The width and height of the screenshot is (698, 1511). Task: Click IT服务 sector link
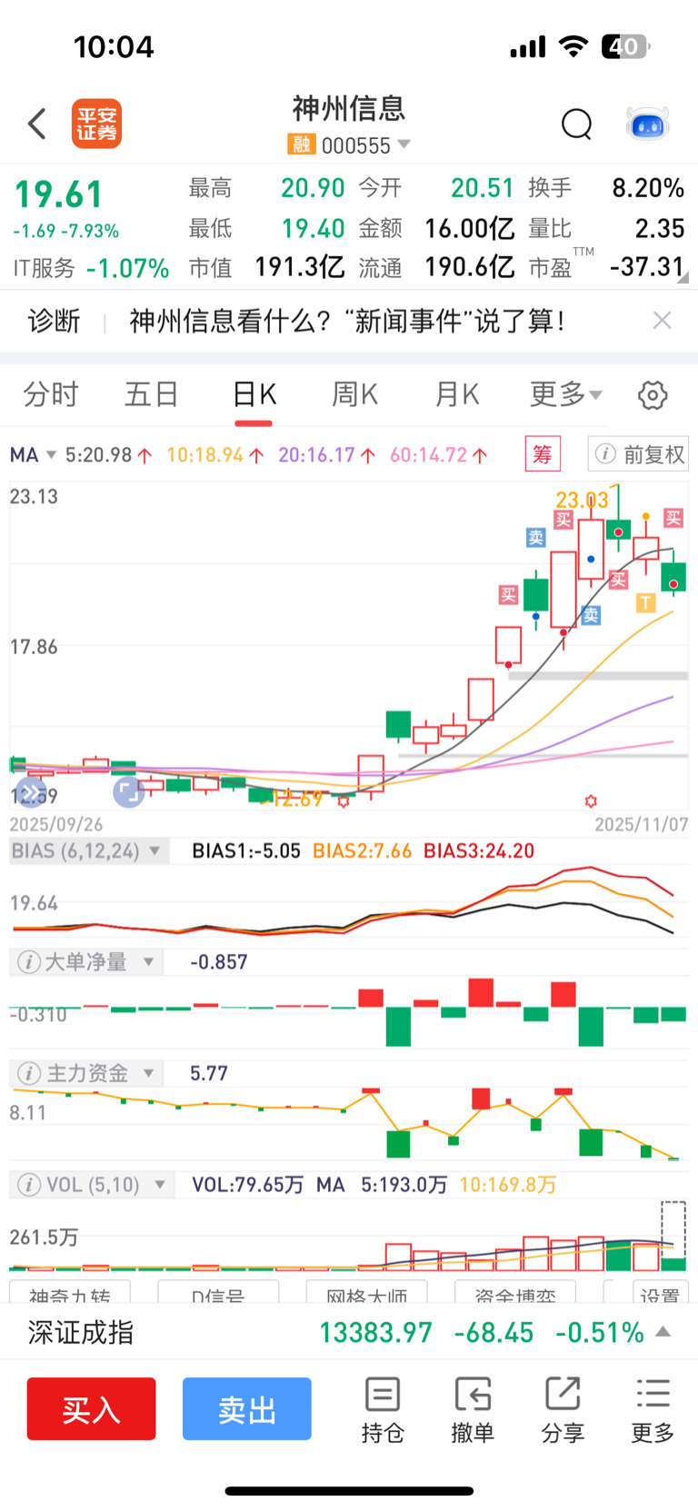pos(45,268)
